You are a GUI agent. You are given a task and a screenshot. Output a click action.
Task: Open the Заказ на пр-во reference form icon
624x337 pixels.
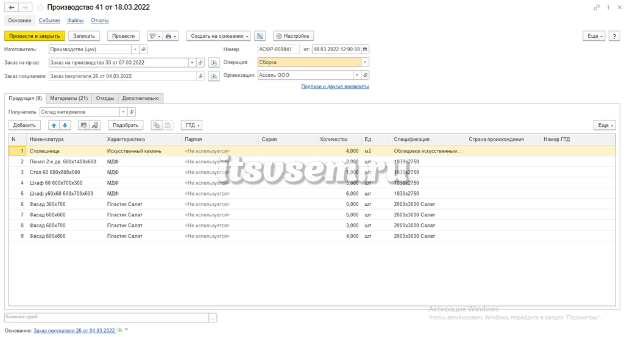click(200, 63)
